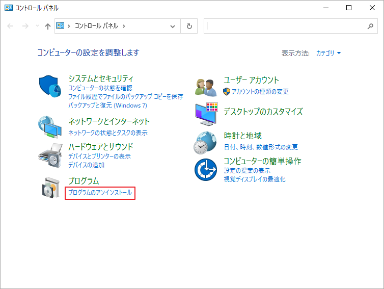Open デスクトップのカスタマイズ category
Screen dimensions: 384x289
click(x=263, y=112)
